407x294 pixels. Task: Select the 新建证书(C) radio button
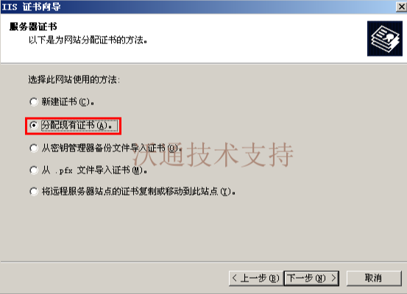33,102
